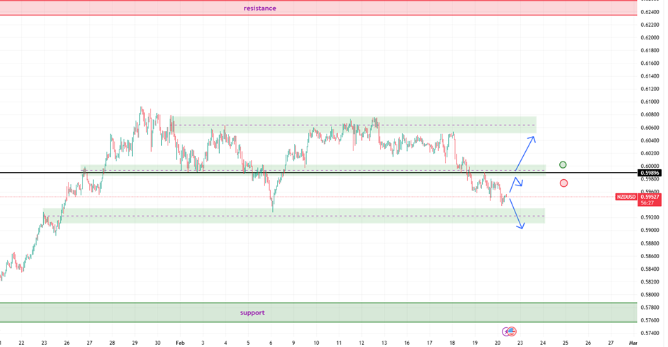Click the NZDUSD symbol label
668x347 pixels.
(626, 197)
